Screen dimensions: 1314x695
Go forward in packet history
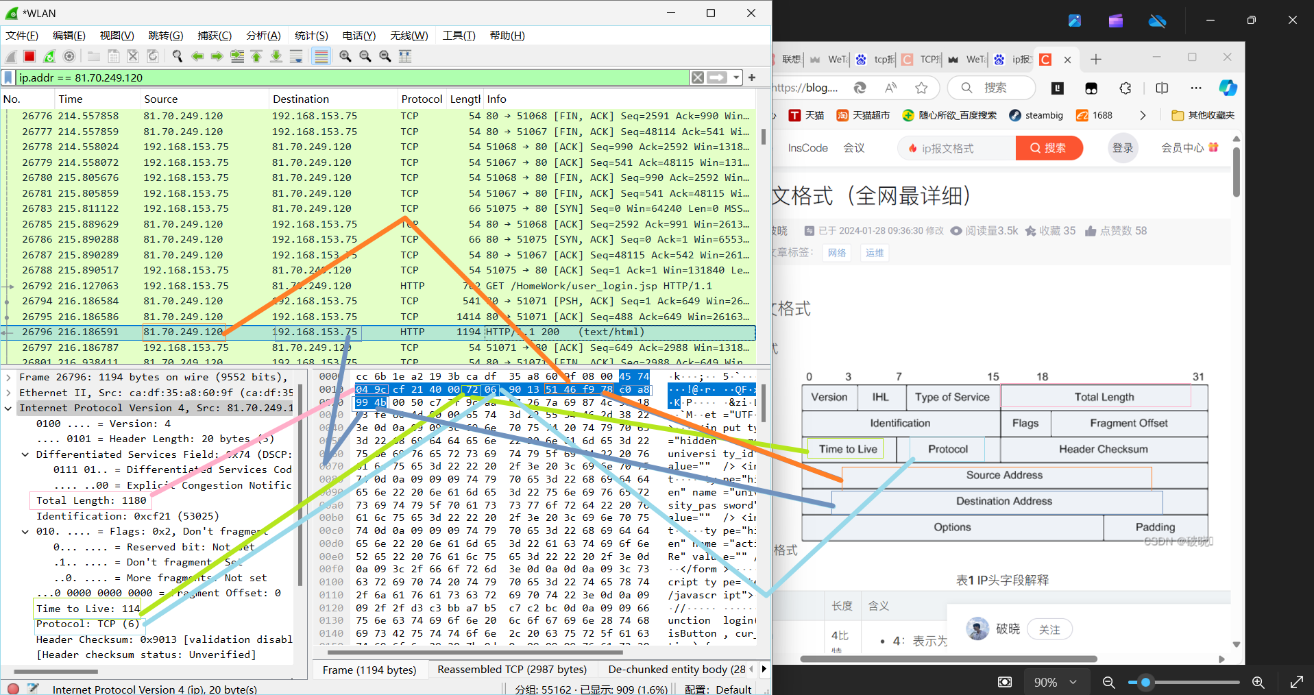pos(217,56)
